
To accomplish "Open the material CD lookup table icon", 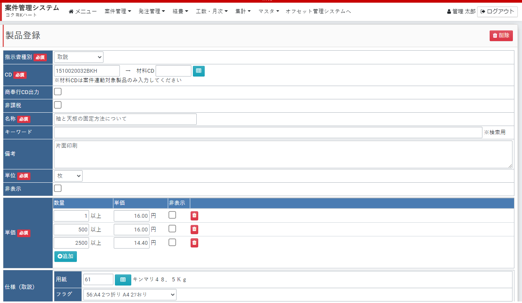I will 199,71.
